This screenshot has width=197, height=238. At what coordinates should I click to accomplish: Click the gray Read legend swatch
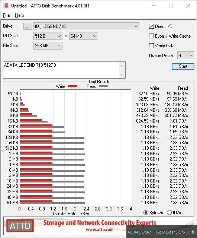[103, 86]
